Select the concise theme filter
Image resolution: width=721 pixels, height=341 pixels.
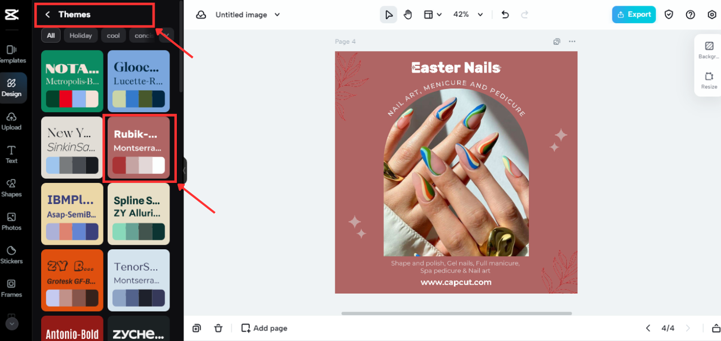pyautogui.click(x=143, y=35)
